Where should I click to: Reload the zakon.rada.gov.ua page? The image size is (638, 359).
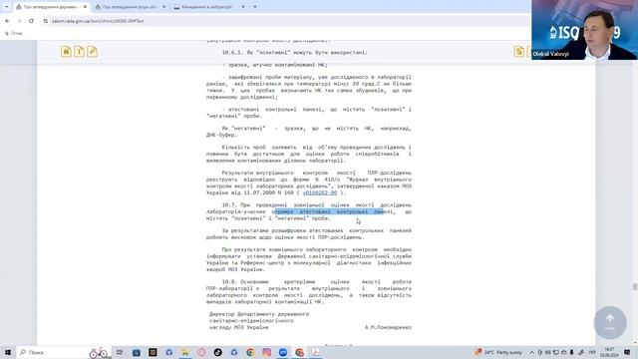(x=31, y=21)
